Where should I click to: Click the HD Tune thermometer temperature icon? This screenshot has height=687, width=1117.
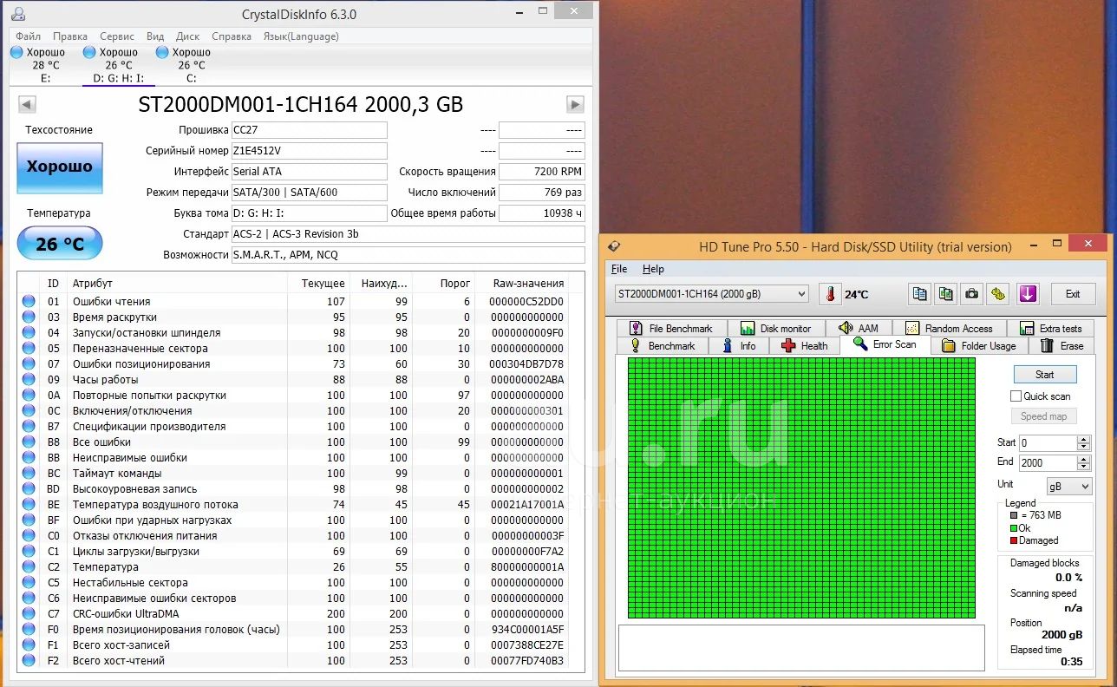coord(831,294)
